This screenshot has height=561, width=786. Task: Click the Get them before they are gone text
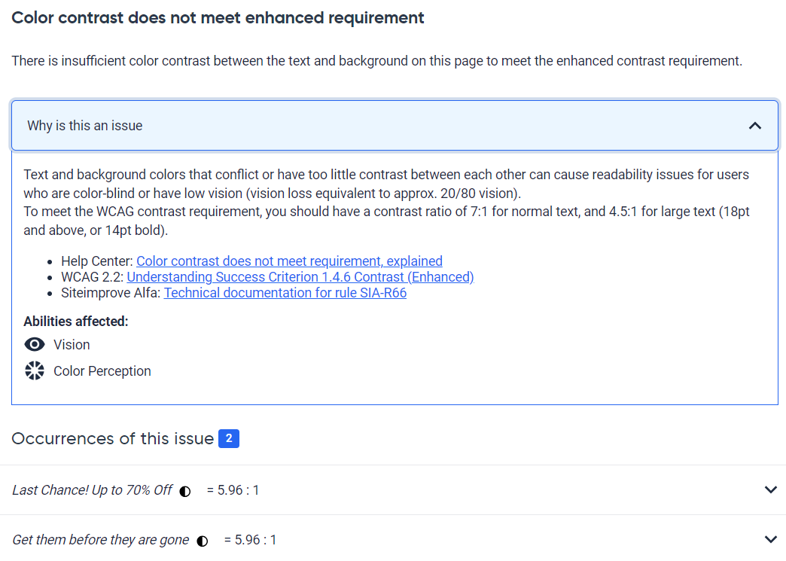coord(101,539)
